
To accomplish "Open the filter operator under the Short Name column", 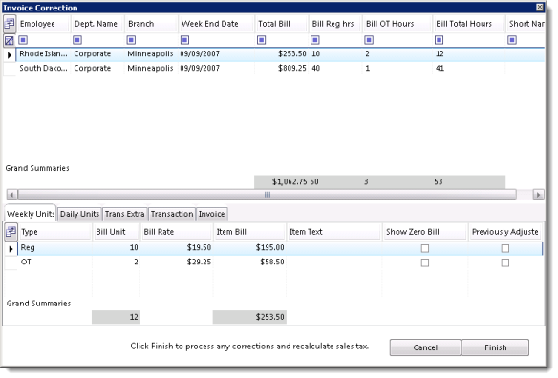I will click(512, 40).
